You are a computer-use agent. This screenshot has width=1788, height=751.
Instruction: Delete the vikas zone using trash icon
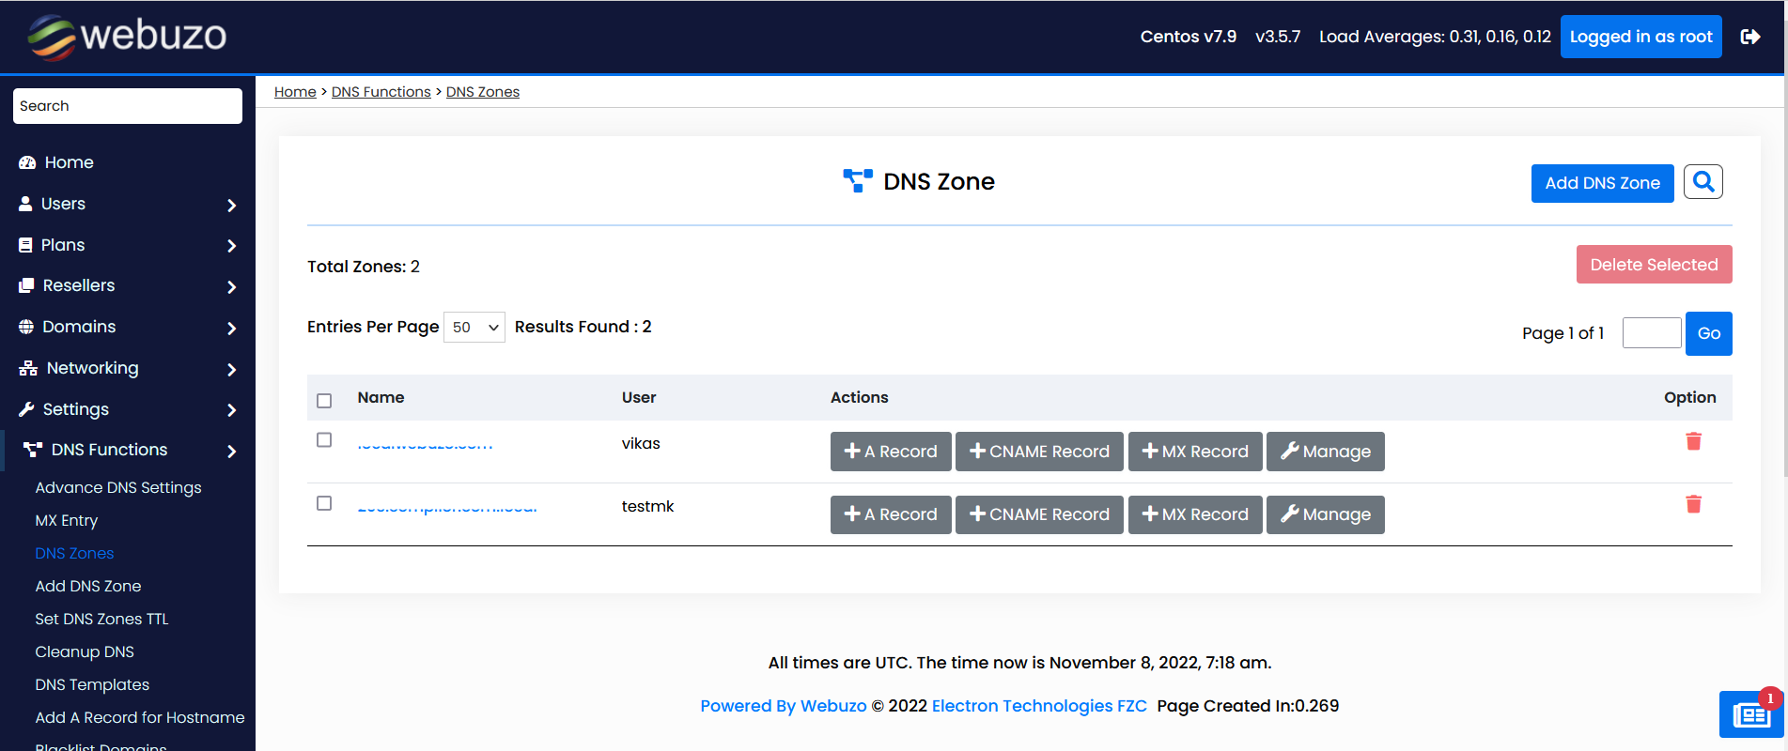coord(1693,441)
